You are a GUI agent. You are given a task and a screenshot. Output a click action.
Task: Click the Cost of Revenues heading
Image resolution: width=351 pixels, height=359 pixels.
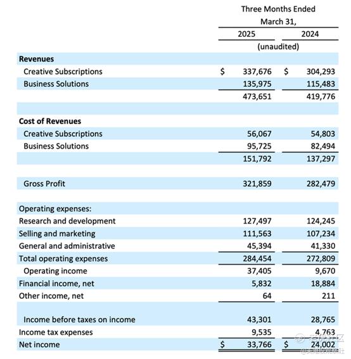(50, 121)
